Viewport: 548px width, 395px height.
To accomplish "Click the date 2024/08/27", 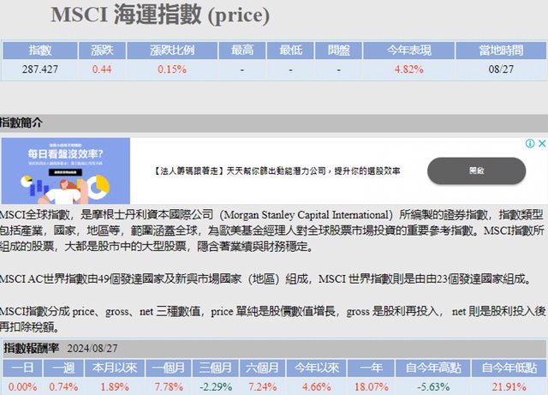I will [92, 349].
